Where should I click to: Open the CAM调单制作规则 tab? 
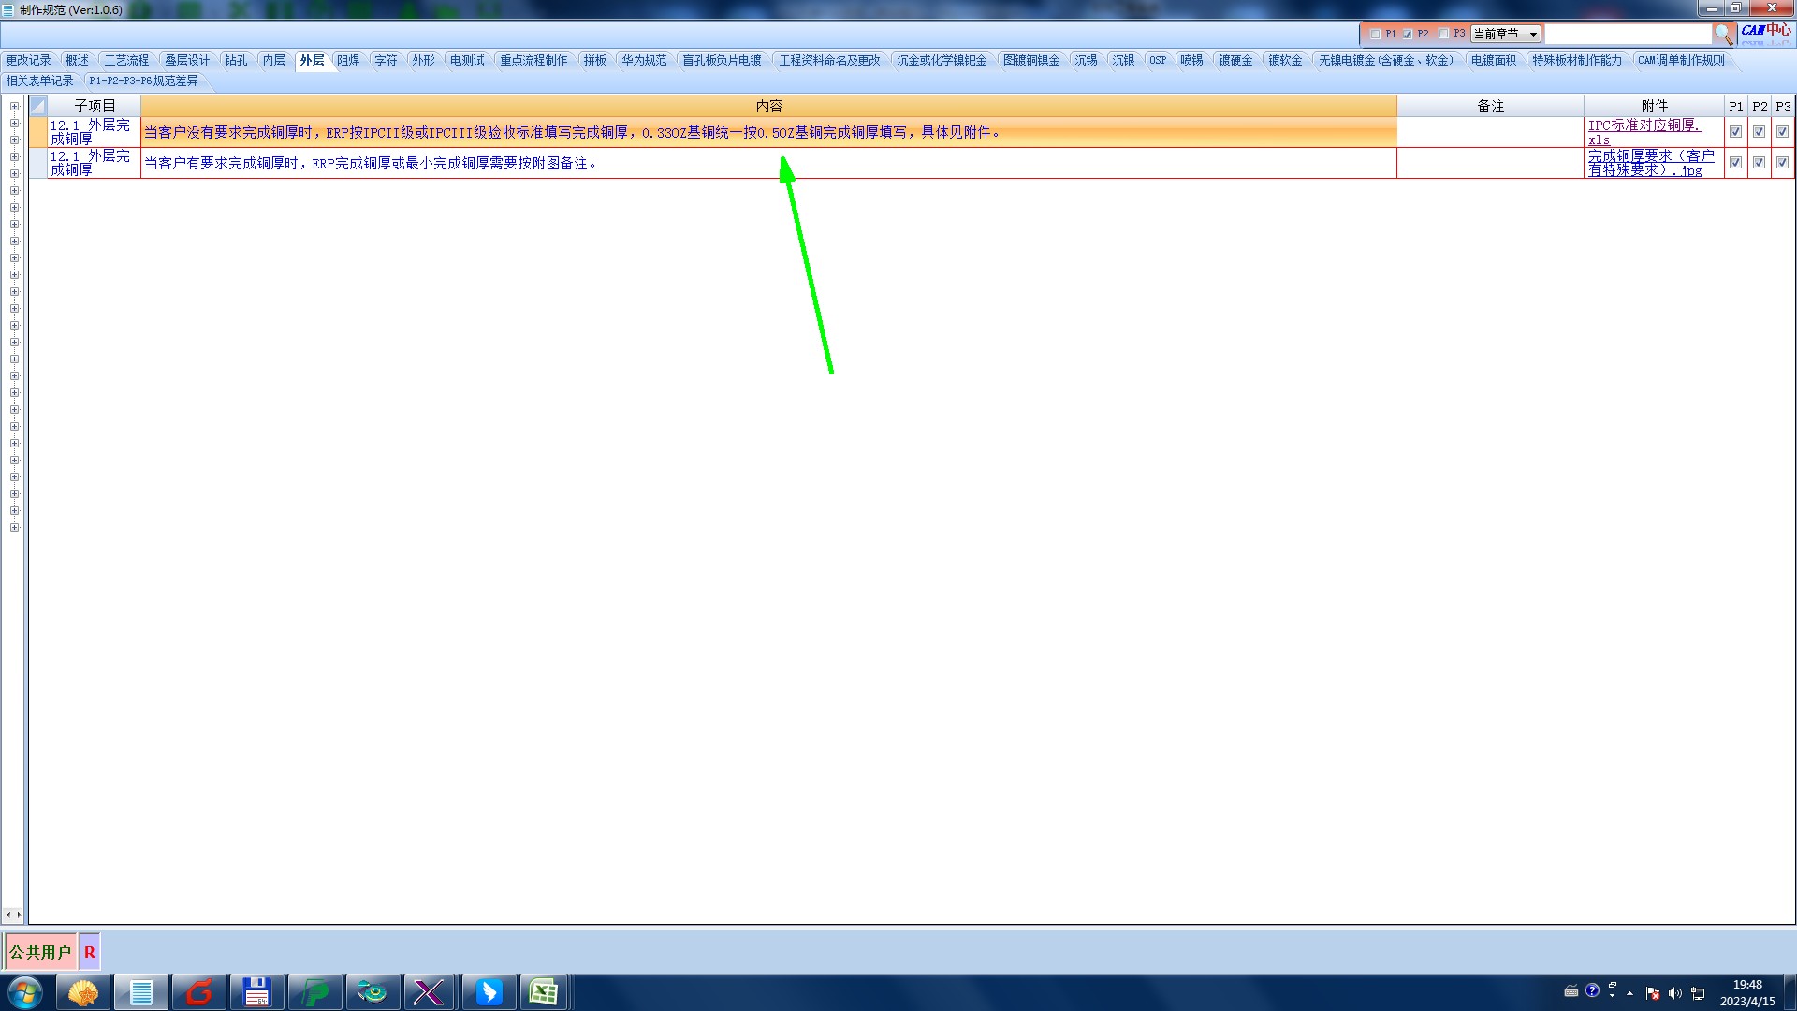(x=1680, y=60)
